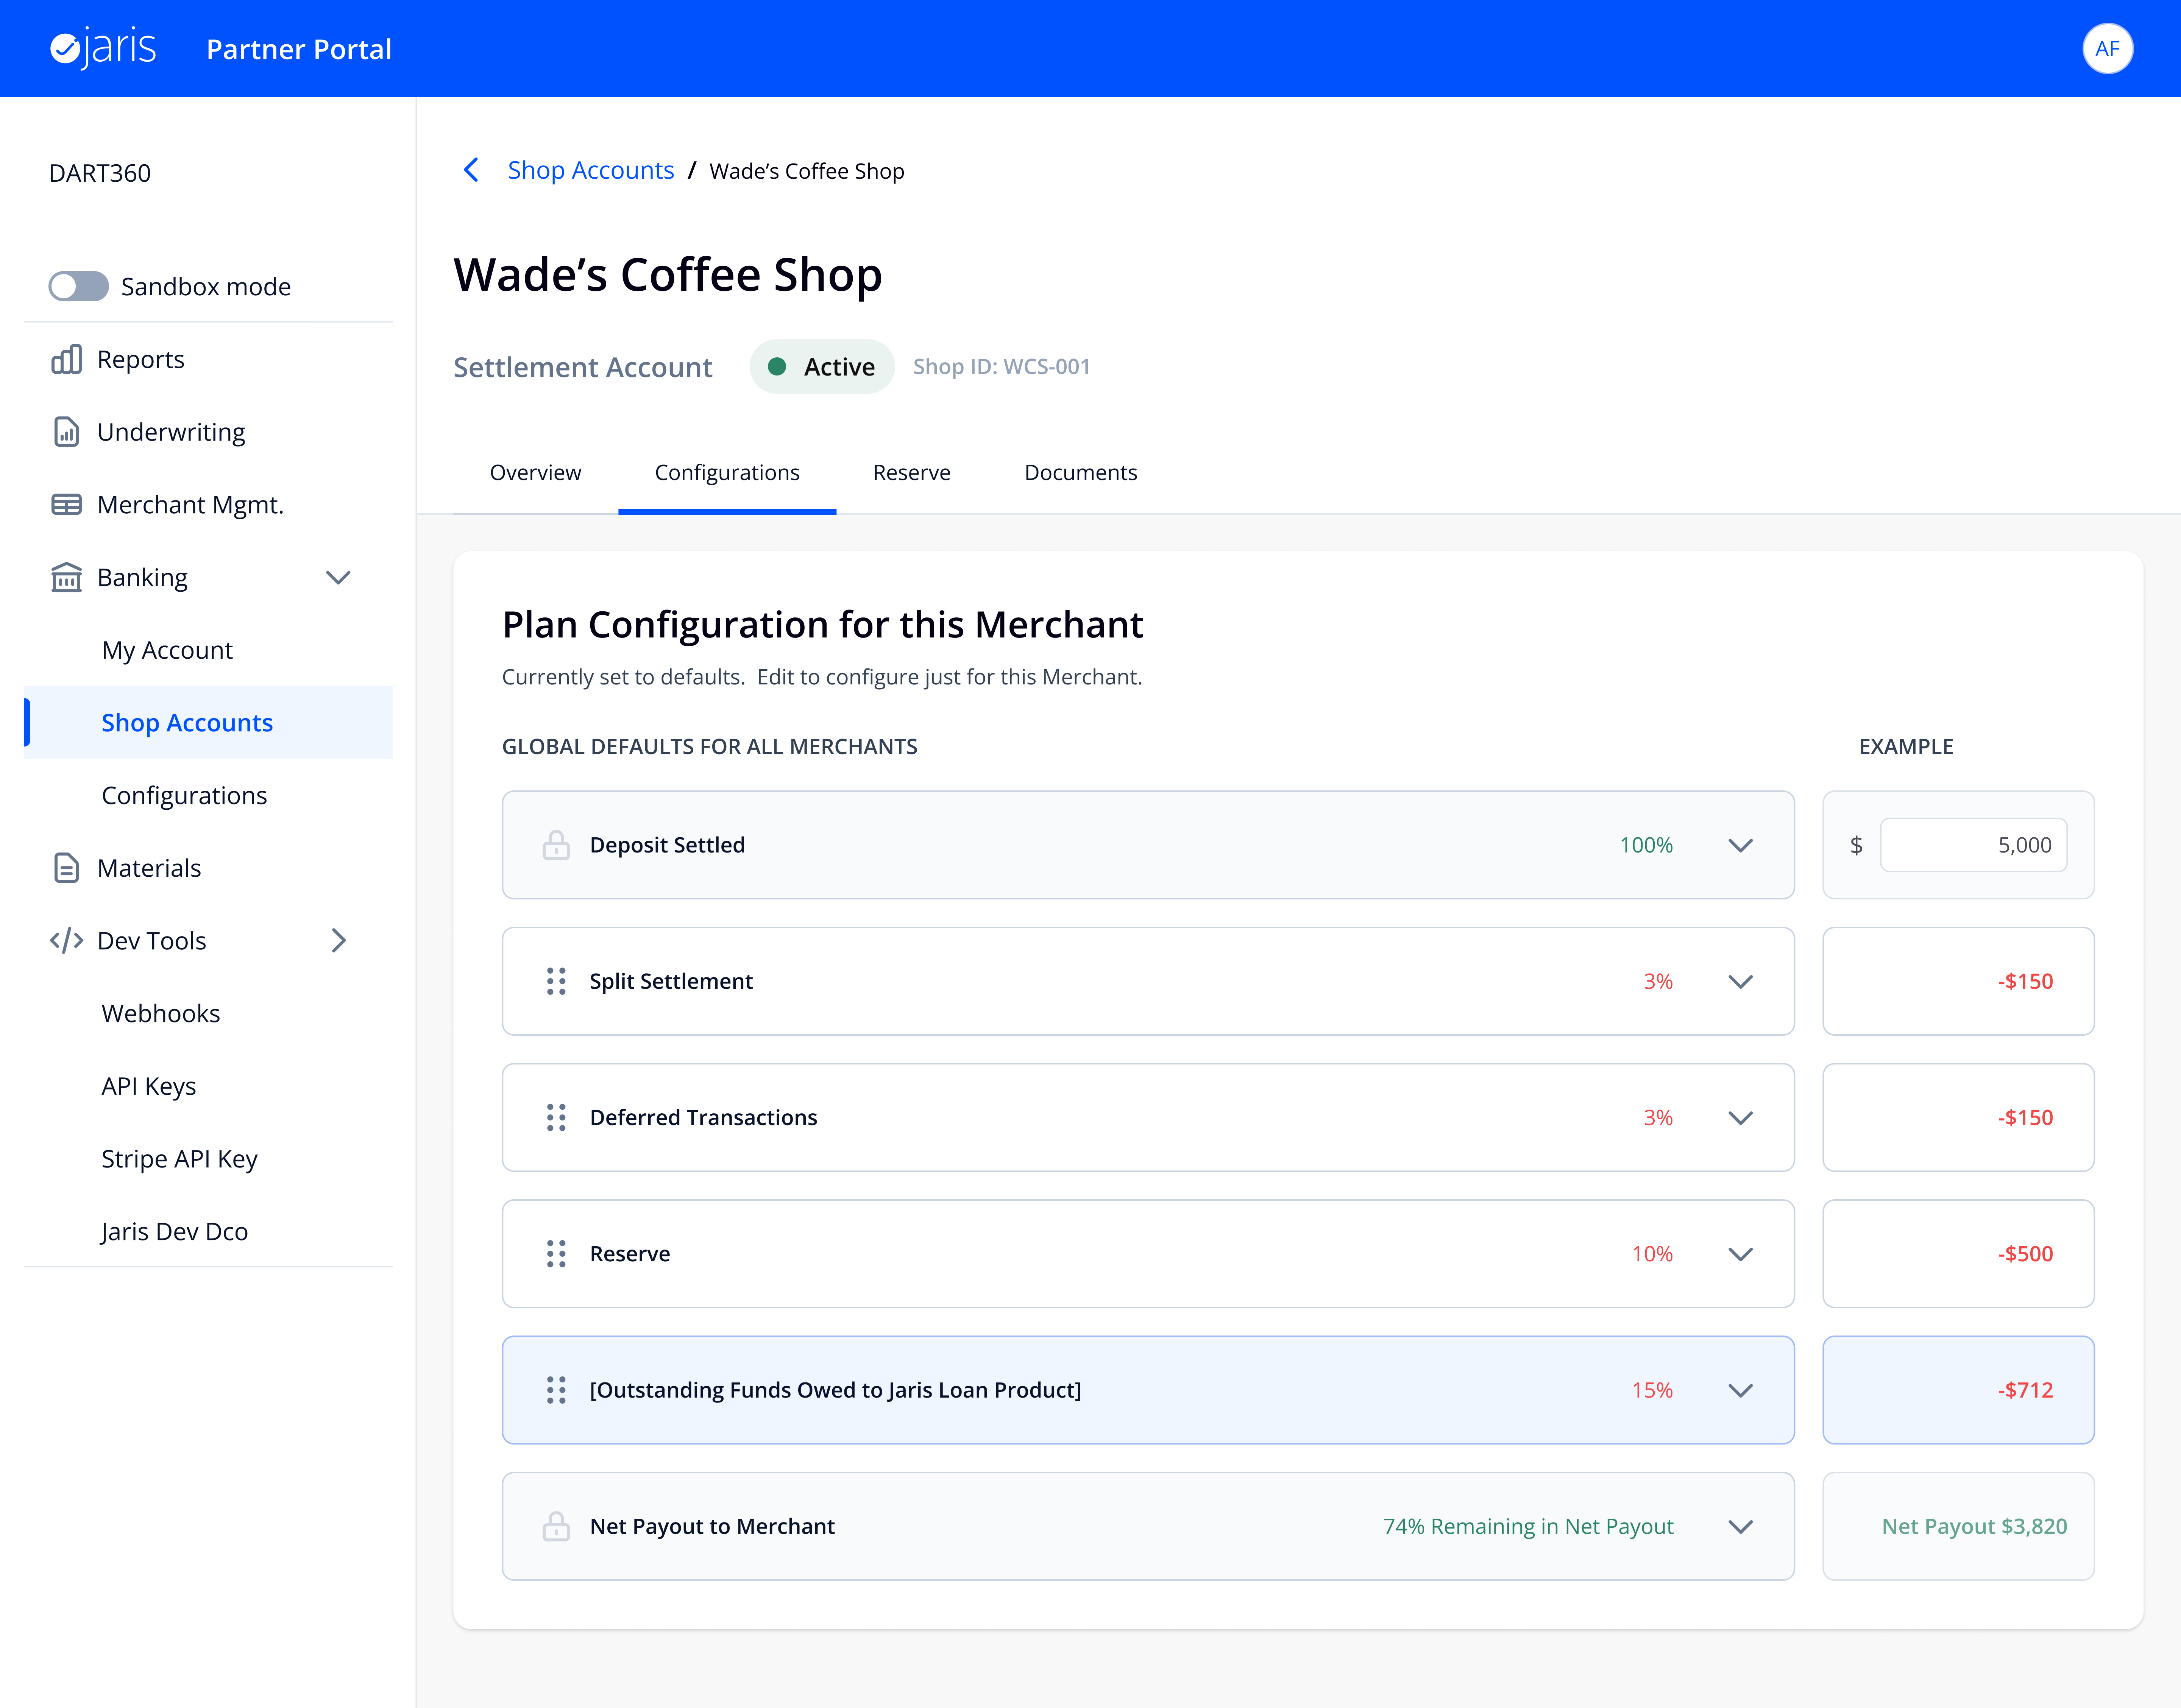Screen dimensions: 2181x1708
Task: Click the back arrow beside Shop Accounts breadcrumb
Action: click(x=471, y=170)
